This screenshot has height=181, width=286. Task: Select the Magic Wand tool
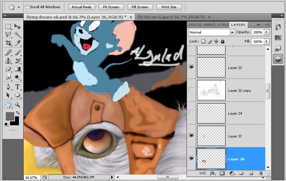coord(18,34)
